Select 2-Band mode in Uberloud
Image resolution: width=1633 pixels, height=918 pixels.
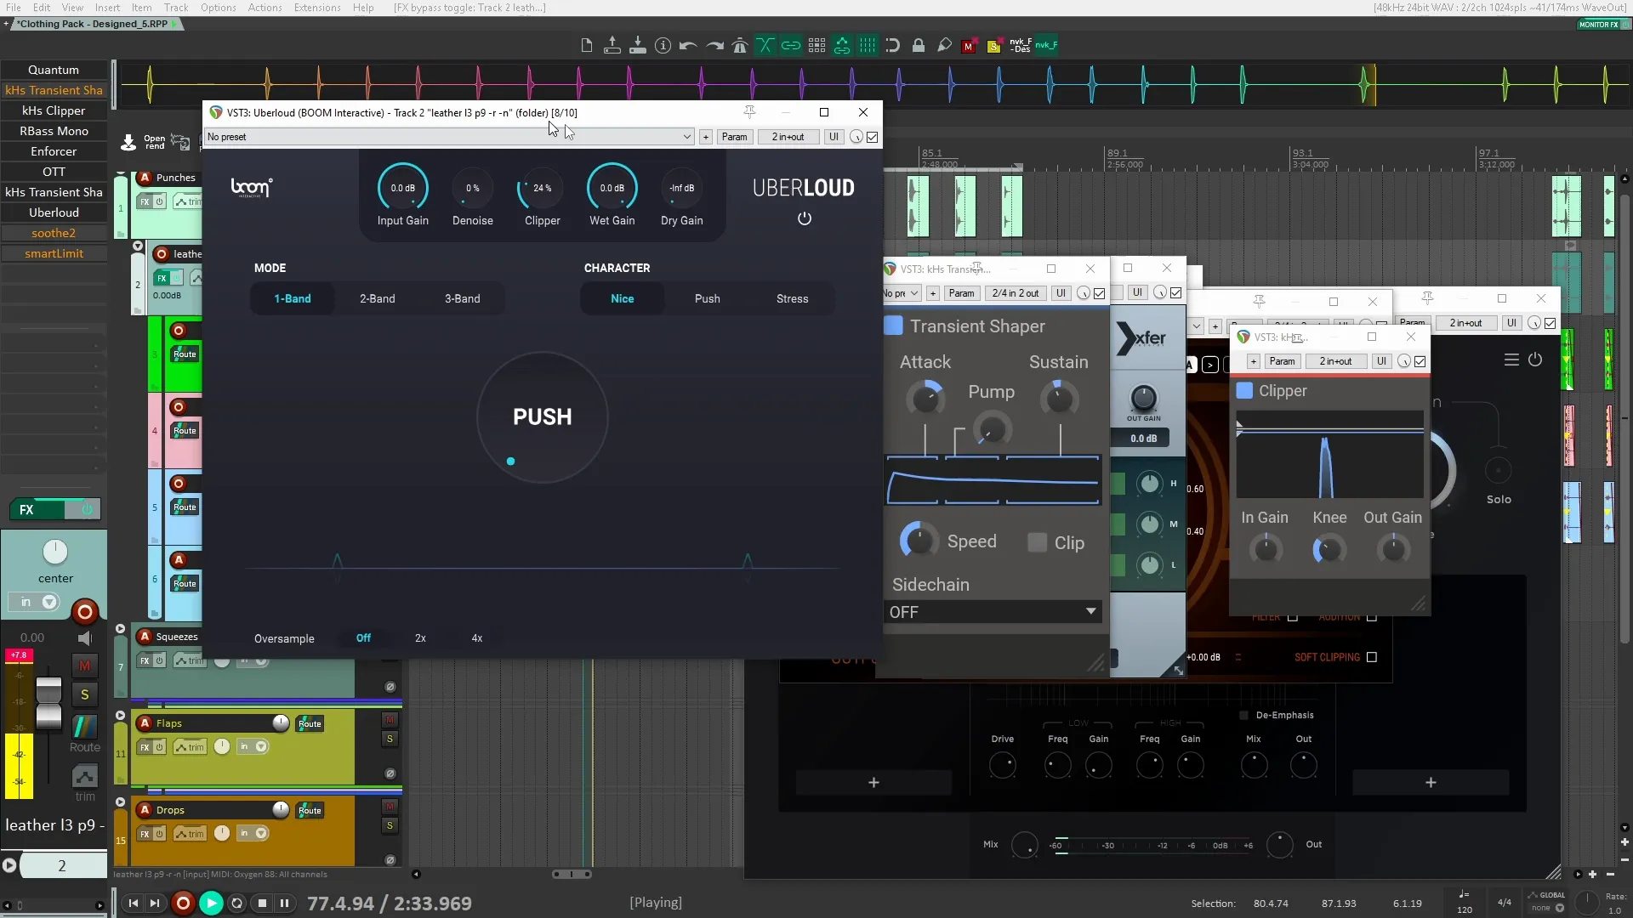pos(377,298)
